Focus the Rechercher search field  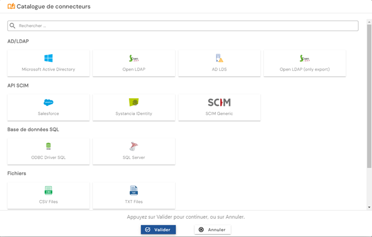(182, 26)
